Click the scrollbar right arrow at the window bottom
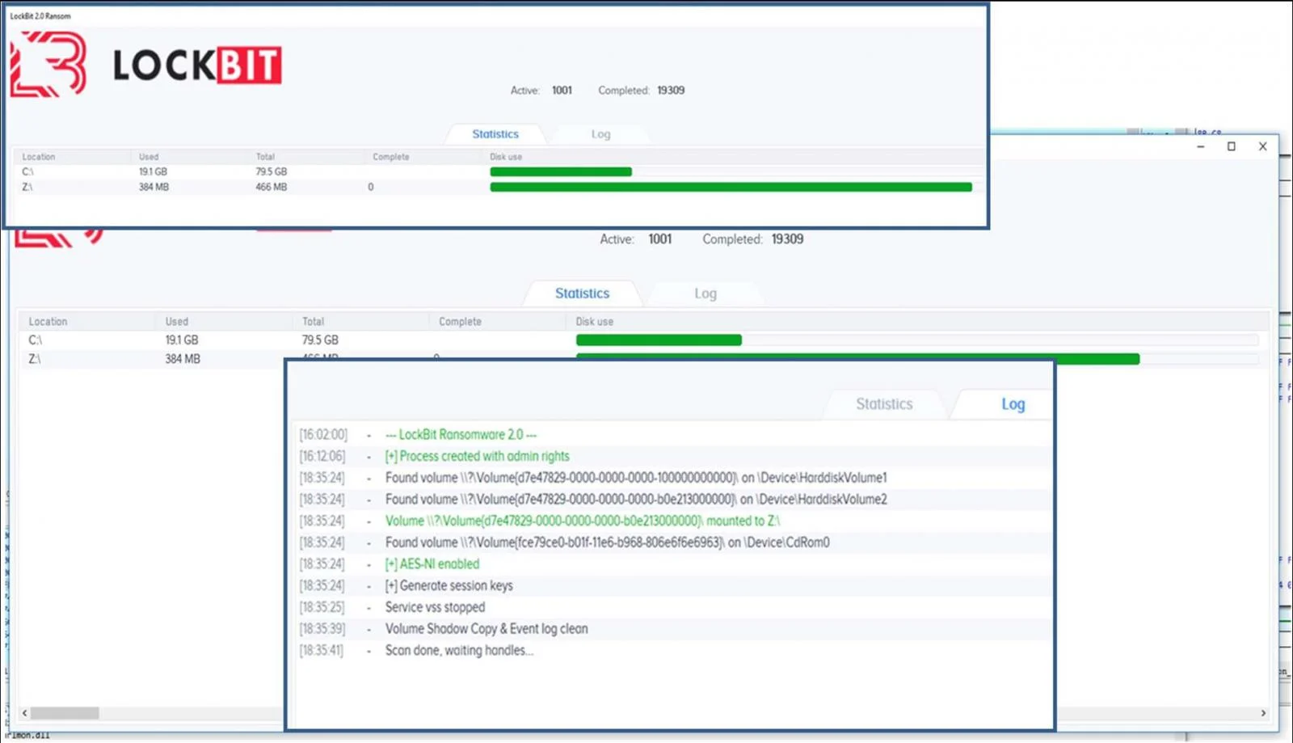Screen dimensions: 1293x743 coord(1263,713)
